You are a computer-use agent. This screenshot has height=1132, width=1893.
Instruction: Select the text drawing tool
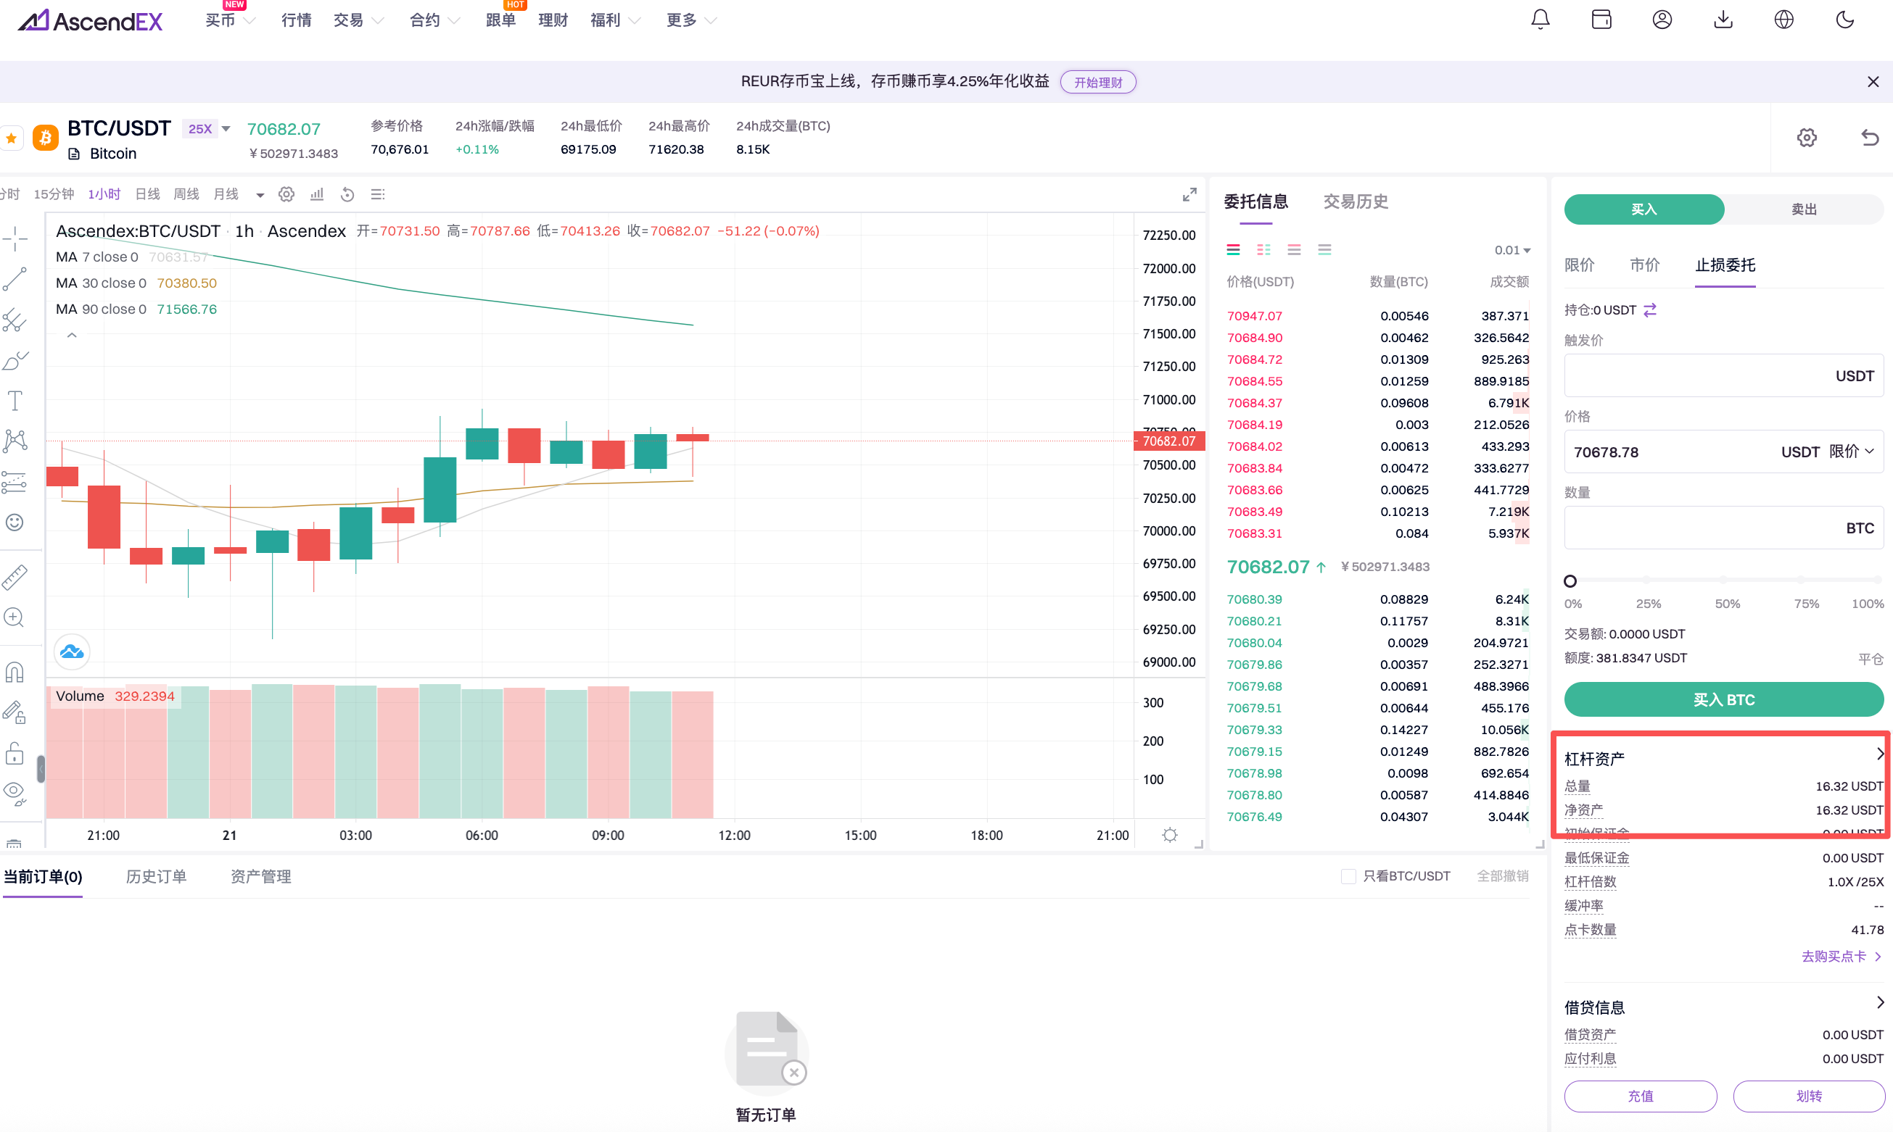[x=15, y=401]
